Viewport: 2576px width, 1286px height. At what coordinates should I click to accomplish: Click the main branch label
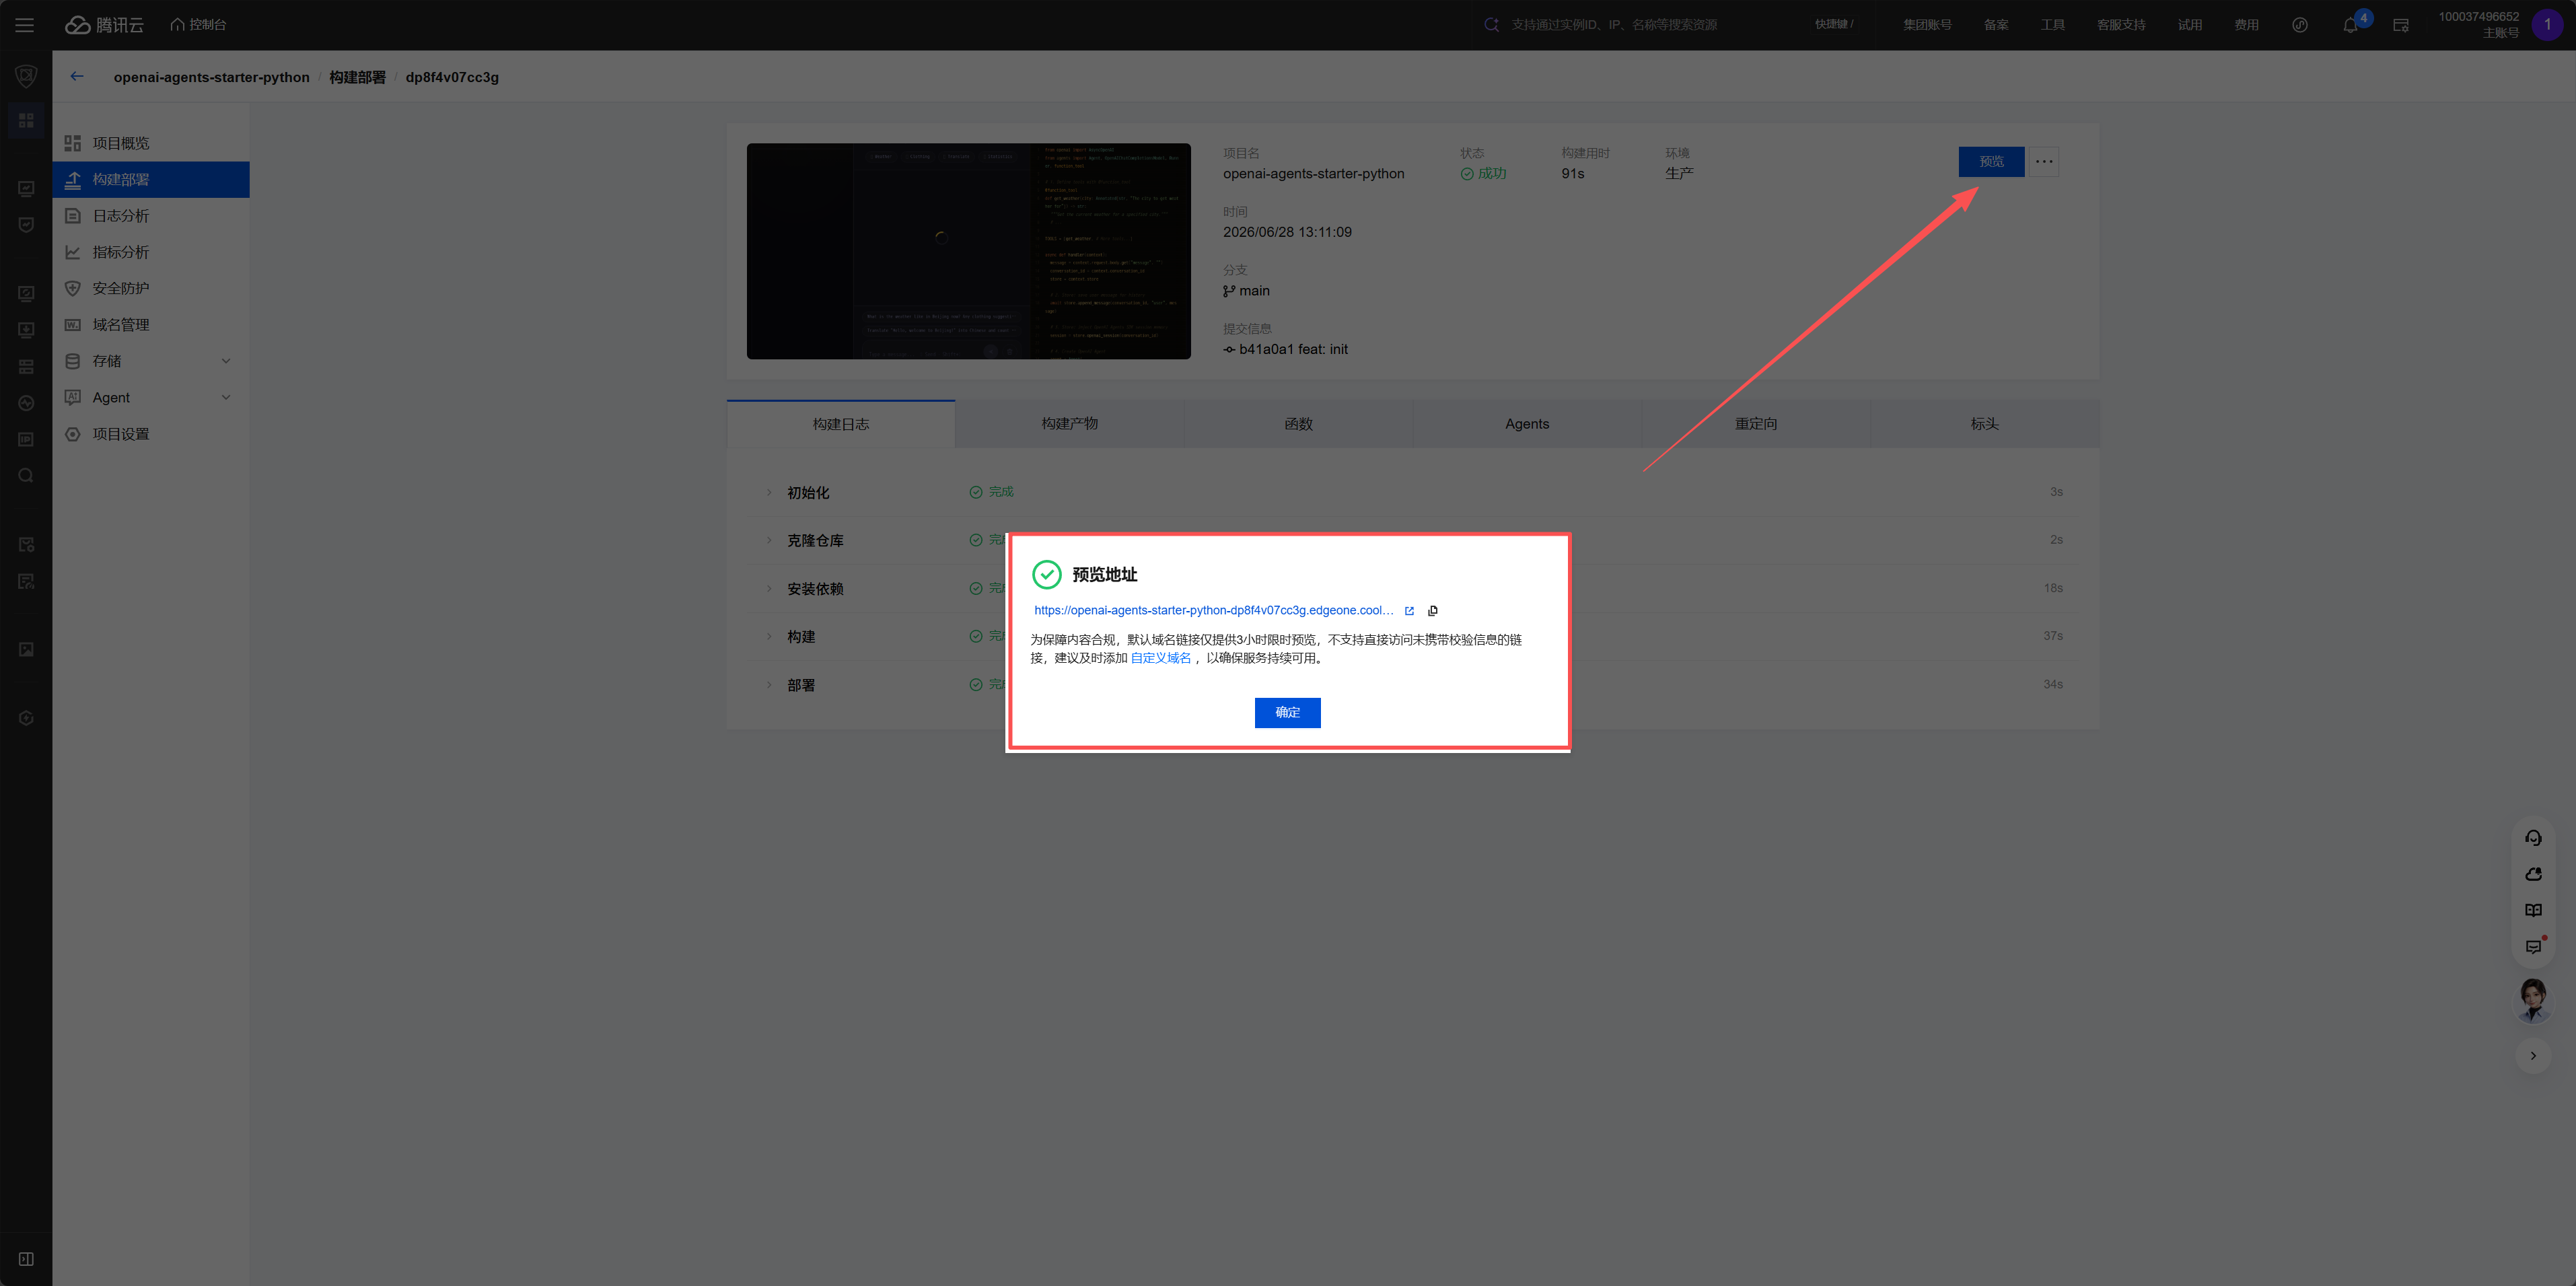click(x=1254, y=291)
